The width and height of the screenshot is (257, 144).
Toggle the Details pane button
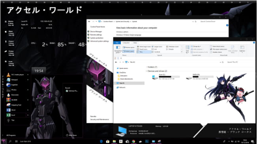pos(129,51)
